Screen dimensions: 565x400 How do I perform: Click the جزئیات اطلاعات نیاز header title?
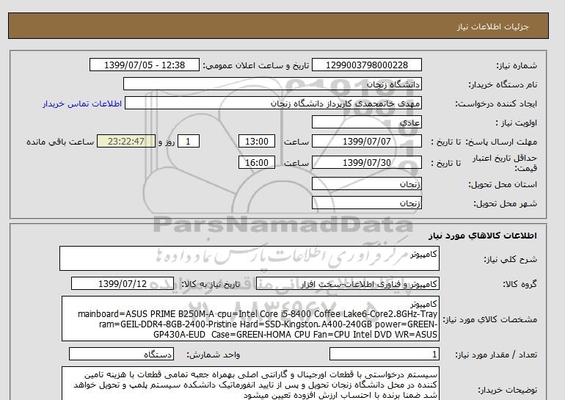coord(492,26)
